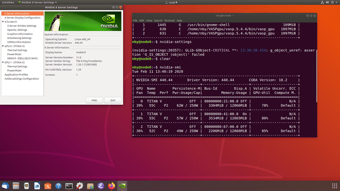Select PowerMizer under GPU 1
This screenshot has height=191, width=340.
coord(14,70)
